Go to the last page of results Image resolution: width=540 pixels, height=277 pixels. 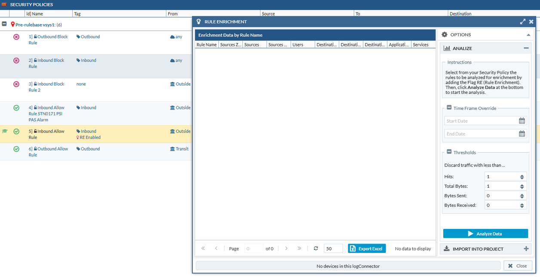tap(300, 248)
